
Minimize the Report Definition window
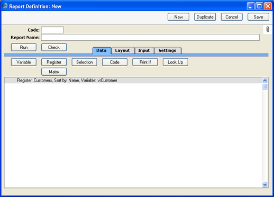tap(251, 6)
